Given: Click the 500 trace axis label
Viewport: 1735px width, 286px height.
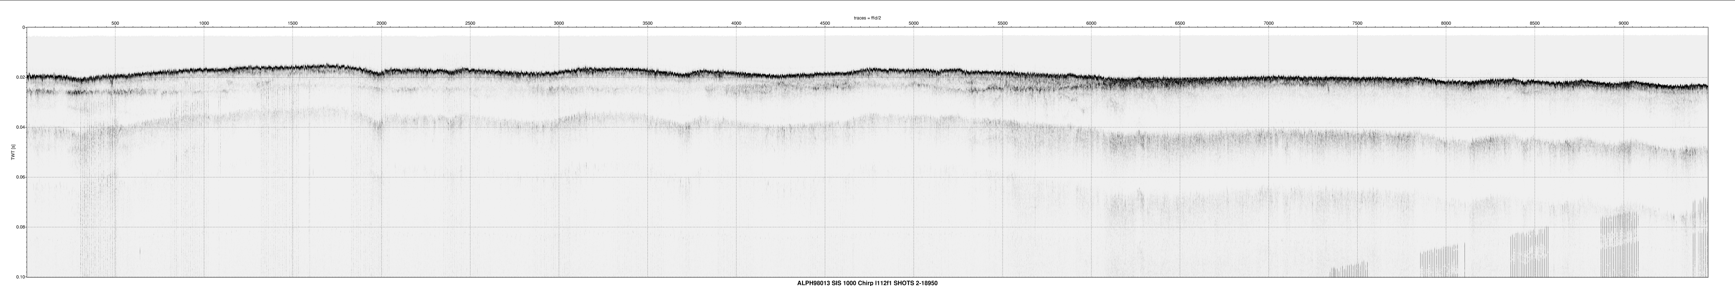Looking at the screenshot, I should click(115, 24).
